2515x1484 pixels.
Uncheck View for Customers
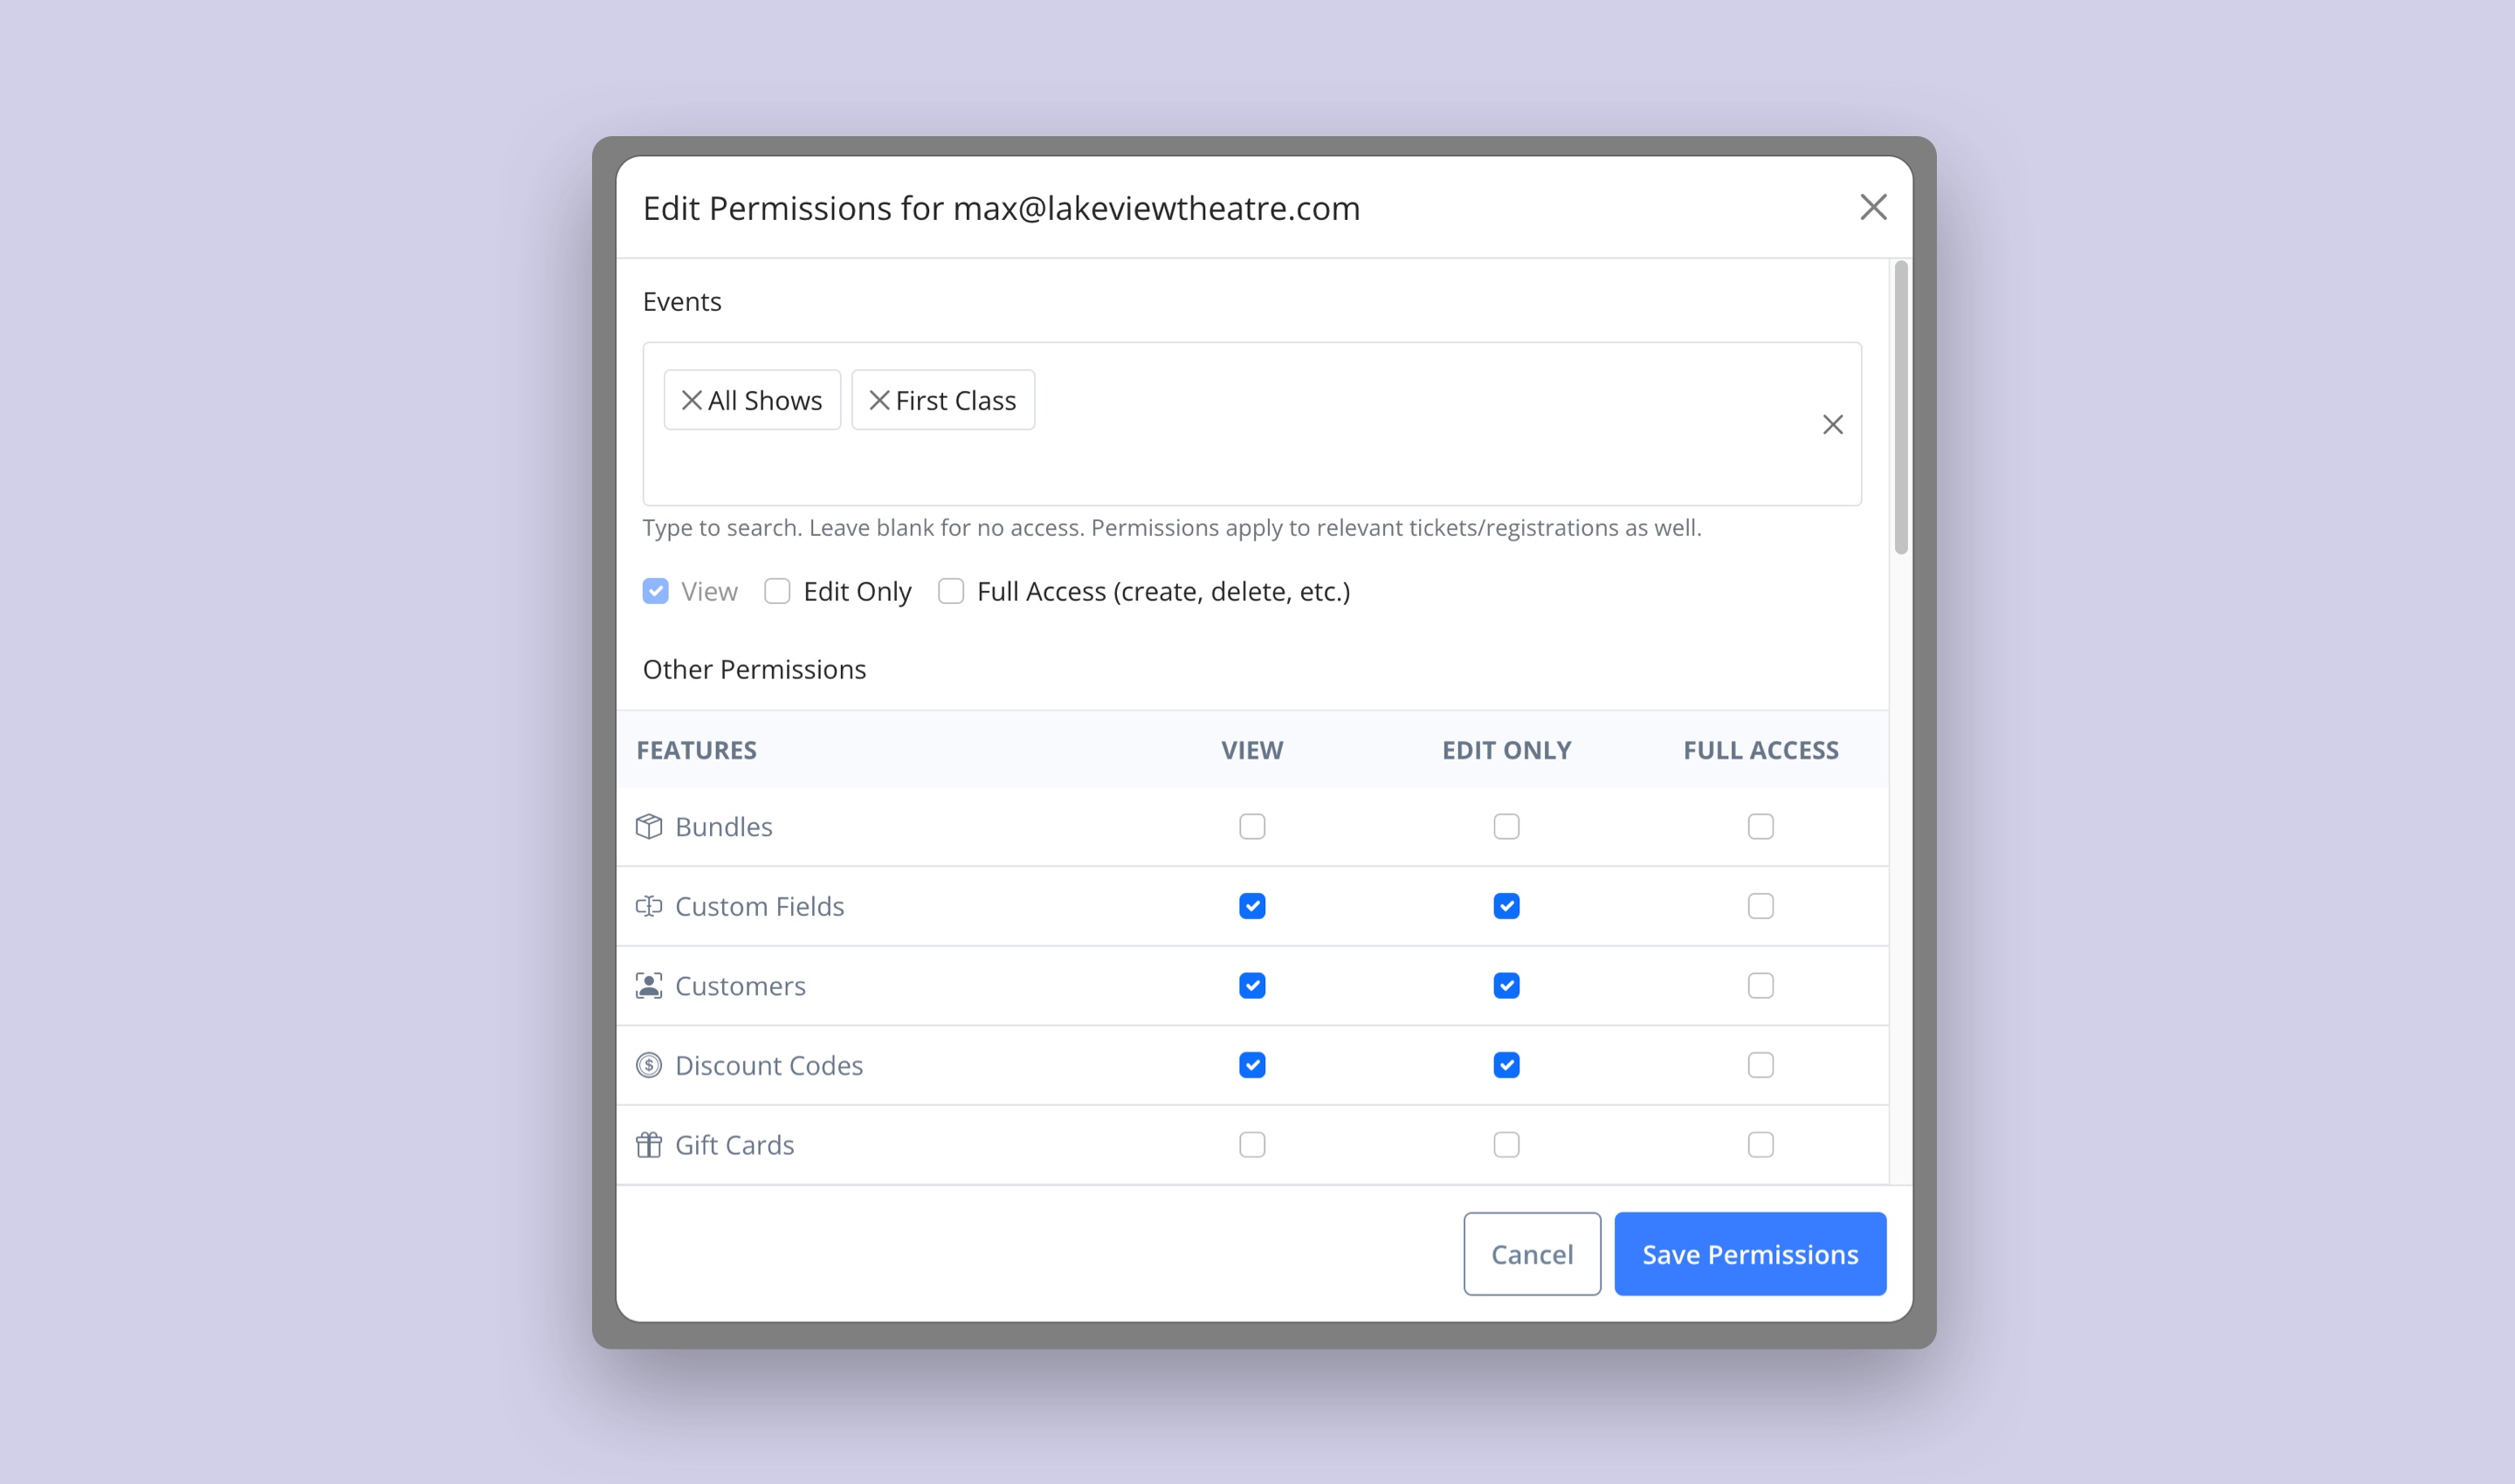pos(1251,985)
